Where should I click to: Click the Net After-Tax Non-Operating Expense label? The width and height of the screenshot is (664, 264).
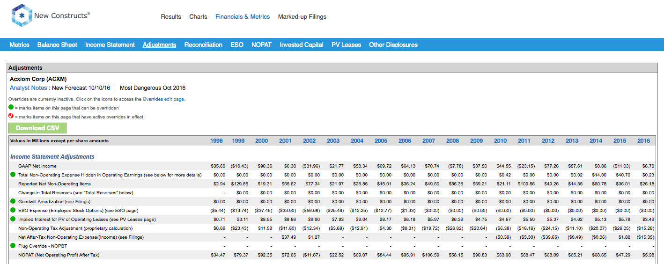tap(81, 237)
